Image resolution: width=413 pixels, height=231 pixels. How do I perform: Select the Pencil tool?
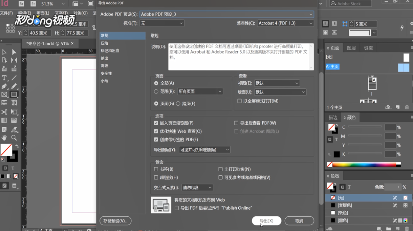coord(14,86)
